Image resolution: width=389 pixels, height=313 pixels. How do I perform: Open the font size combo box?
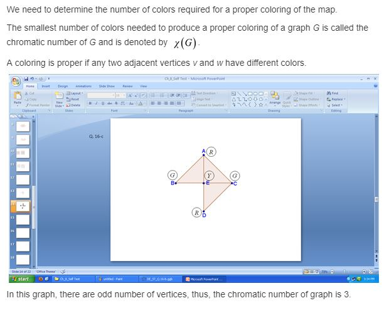(x=120, y=95)
